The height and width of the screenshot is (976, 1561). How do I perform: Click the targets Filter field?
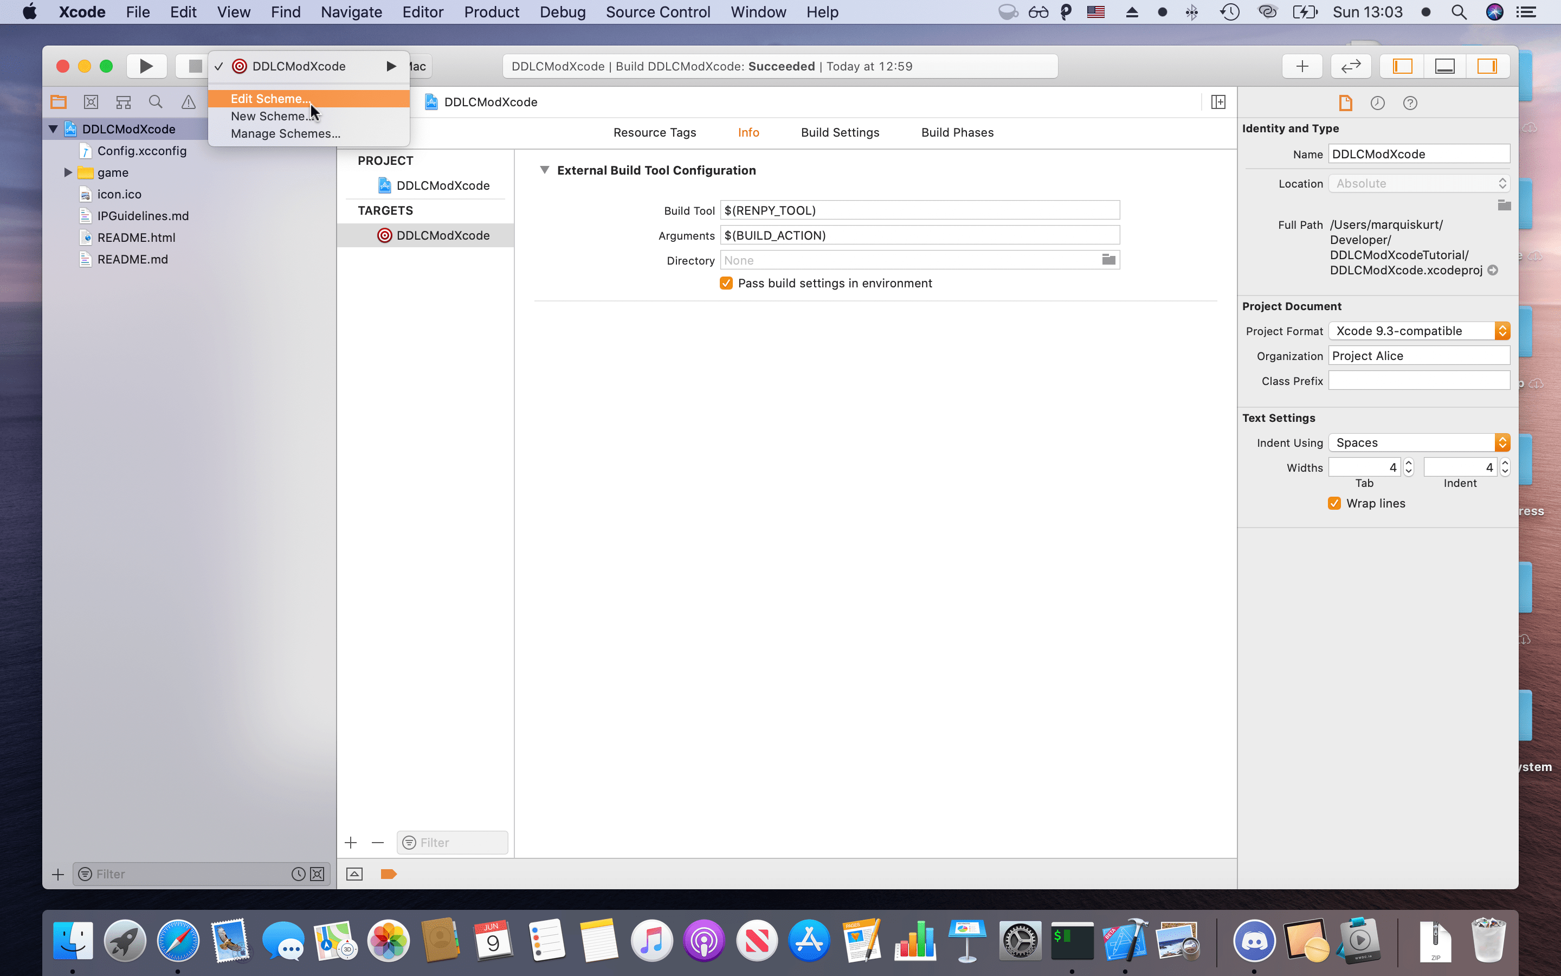coord(453,843)
